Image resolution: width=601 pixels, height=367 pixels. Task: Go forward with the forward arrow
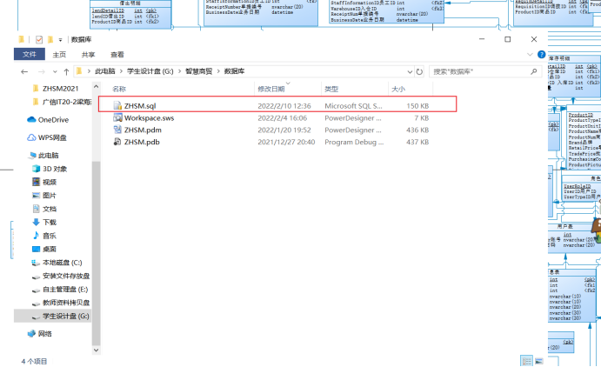(42, 71)
